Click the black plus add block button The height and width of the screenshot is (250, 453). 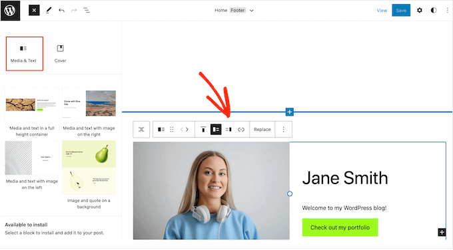tap(442, 232)
